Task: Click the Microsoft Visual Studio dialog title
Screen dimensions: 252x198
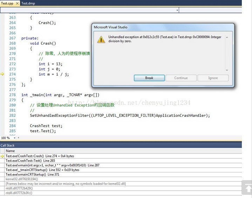Action: pos(110,27)
